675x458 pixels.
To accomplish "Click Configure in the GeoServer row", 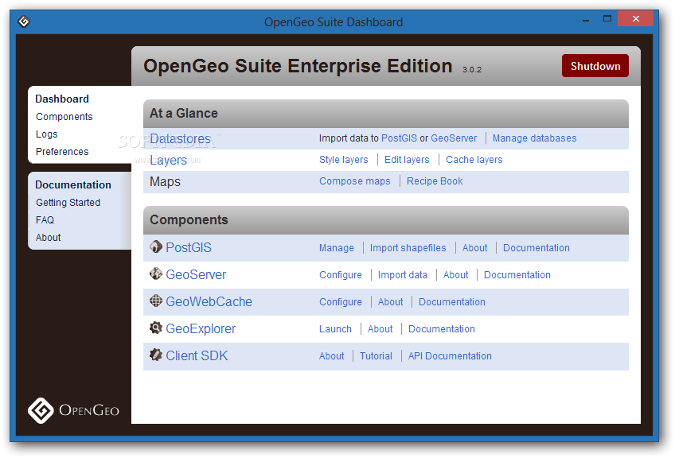I will [x=341, y=275].
